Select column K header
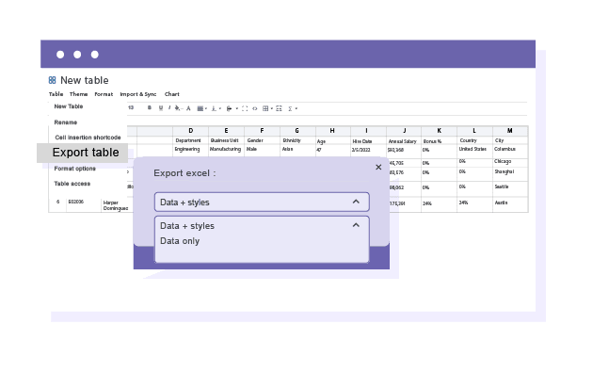This screenshot has height=373, width=593. [x=439, y=131]
